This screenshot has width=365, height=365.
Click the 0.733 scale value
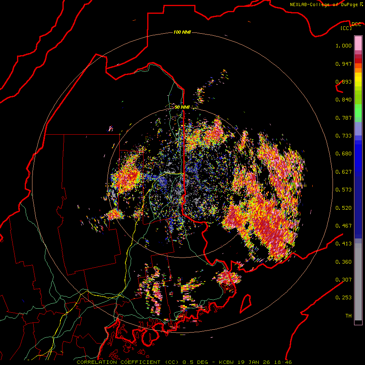pyautogui.click(x=344, y=136)
